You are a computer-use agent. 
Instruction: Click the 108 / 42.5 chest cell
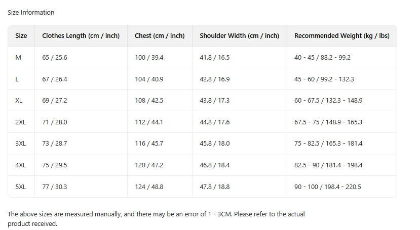(x=149, y=101)
